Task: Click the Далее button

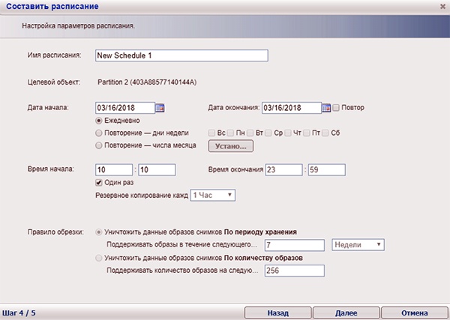Action: coord(346,313)
